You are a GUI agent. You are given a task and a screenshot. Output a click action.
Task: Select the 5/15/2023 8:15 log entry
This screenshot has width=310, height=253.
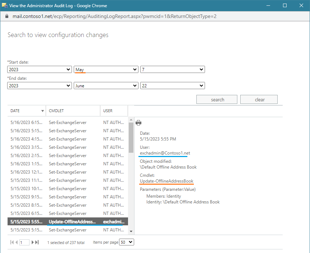(x=68, y=205)
